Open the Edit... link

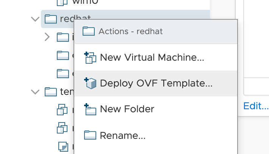coord(256,106)
